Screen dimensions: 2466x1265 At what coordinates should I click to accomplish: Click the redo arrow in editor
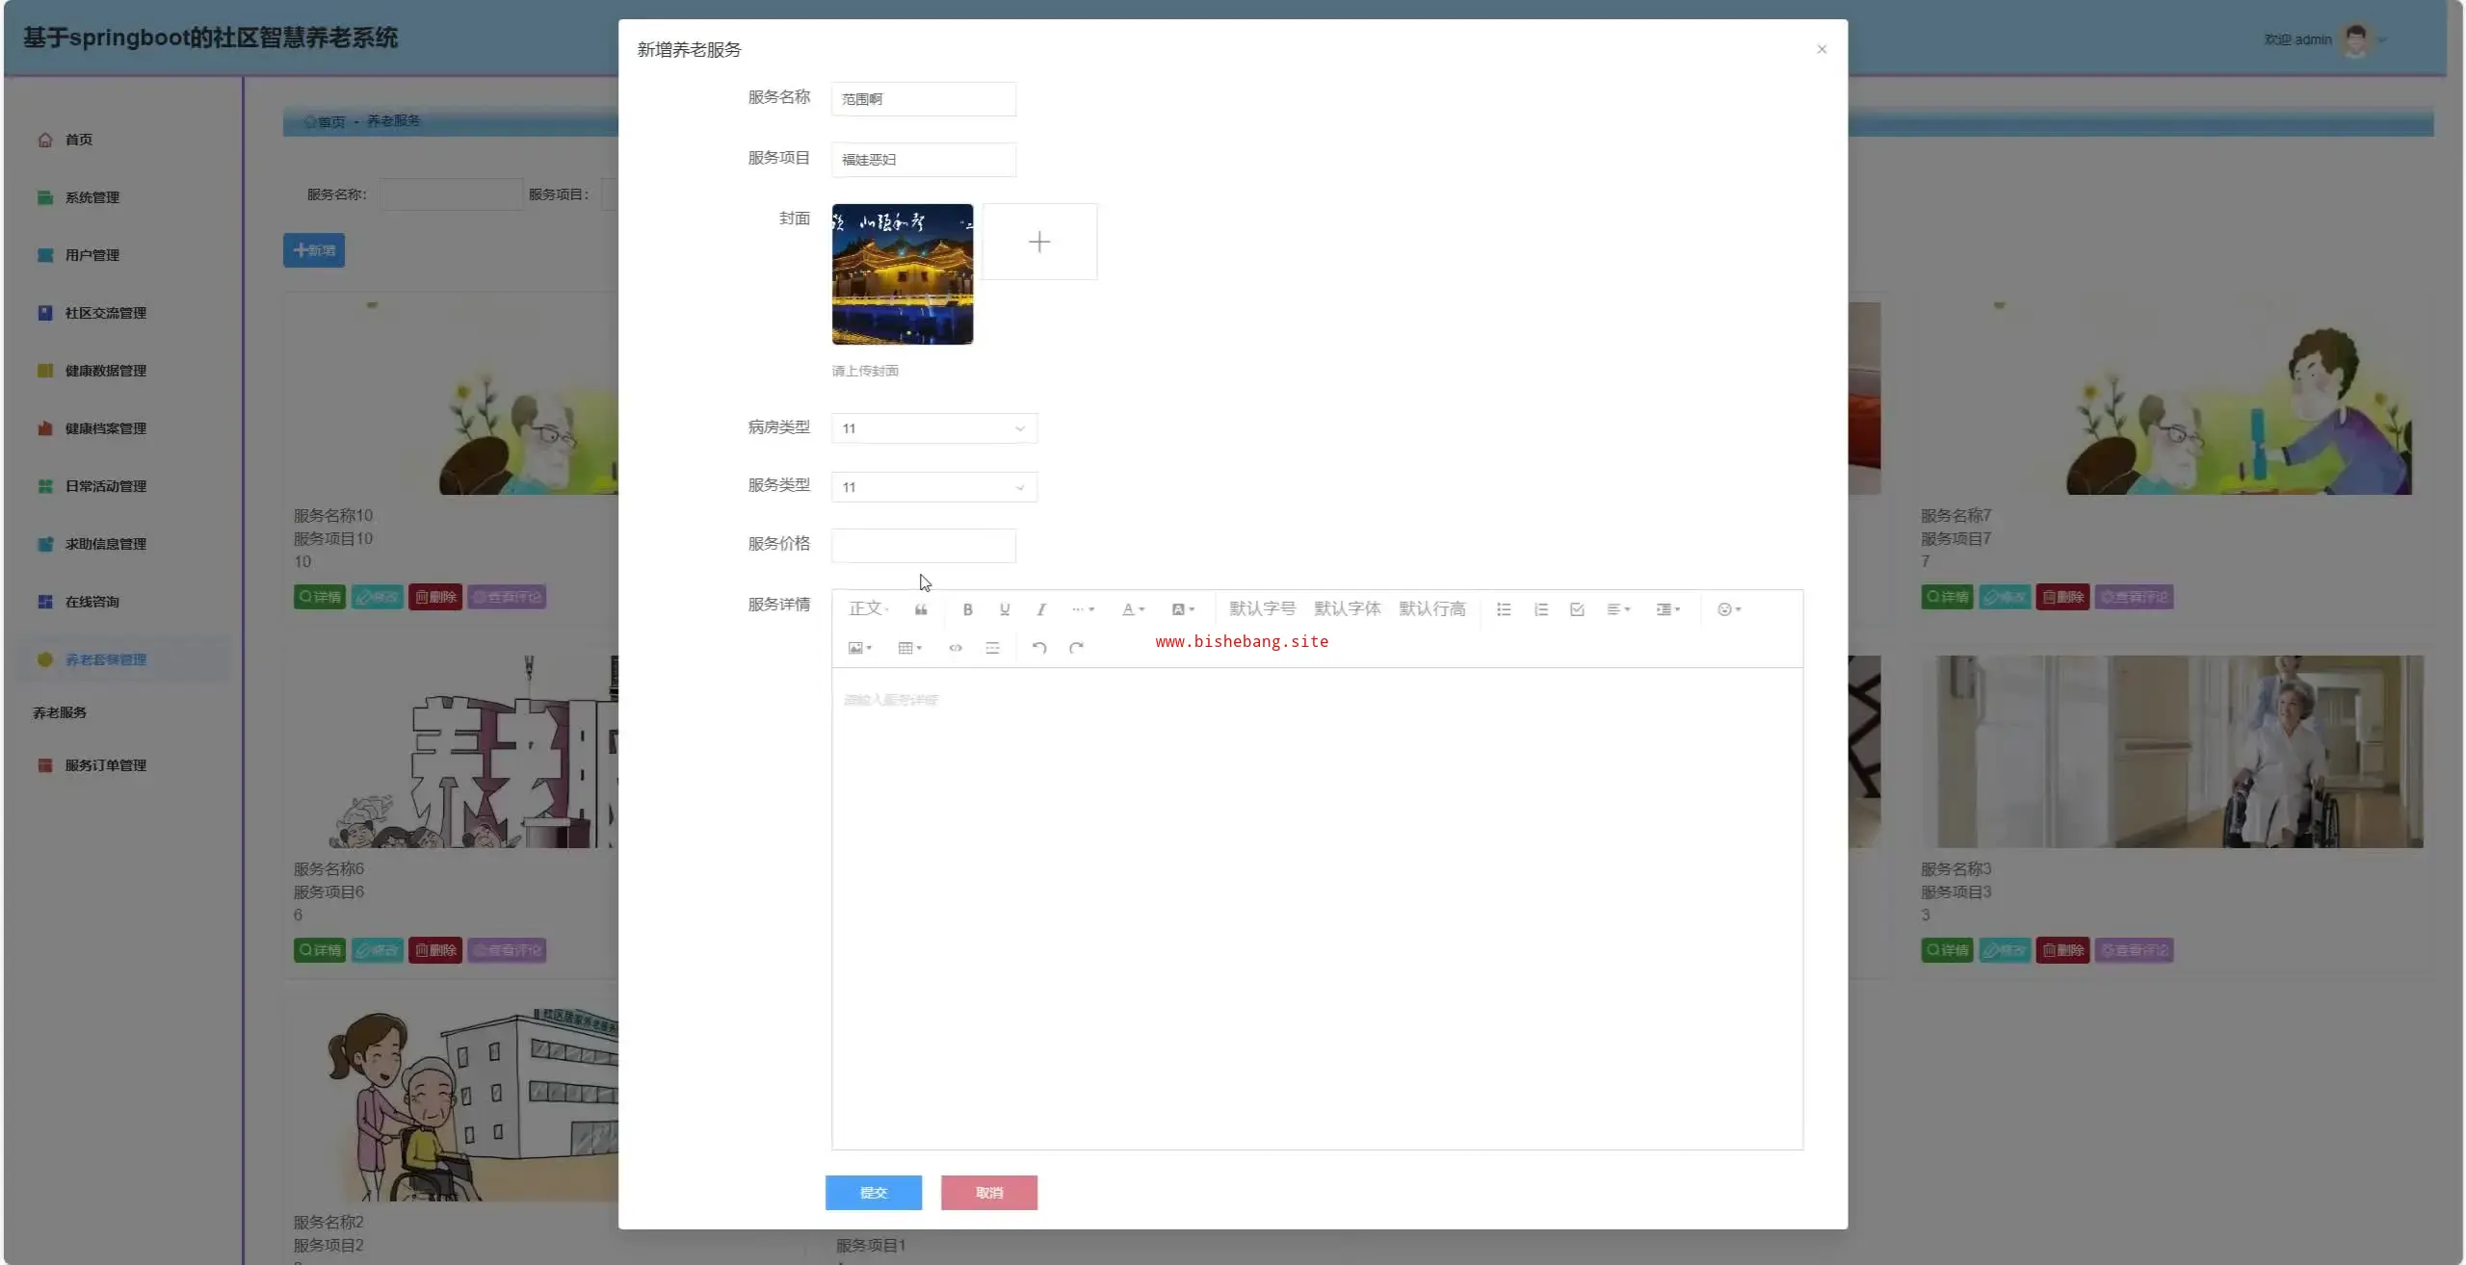[1076, 648]
